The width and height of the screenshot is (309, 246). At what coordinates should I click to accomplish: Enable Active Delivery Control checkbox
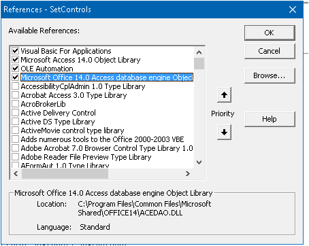[15, 113]
